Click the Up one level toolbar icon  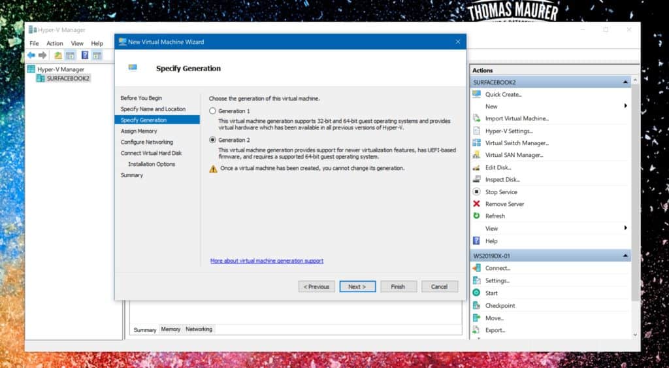pos(58,55)
